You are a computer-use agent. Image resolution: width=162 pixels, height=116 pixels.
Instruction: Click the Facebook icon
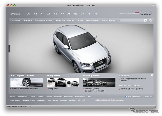[x=126, y=96]
